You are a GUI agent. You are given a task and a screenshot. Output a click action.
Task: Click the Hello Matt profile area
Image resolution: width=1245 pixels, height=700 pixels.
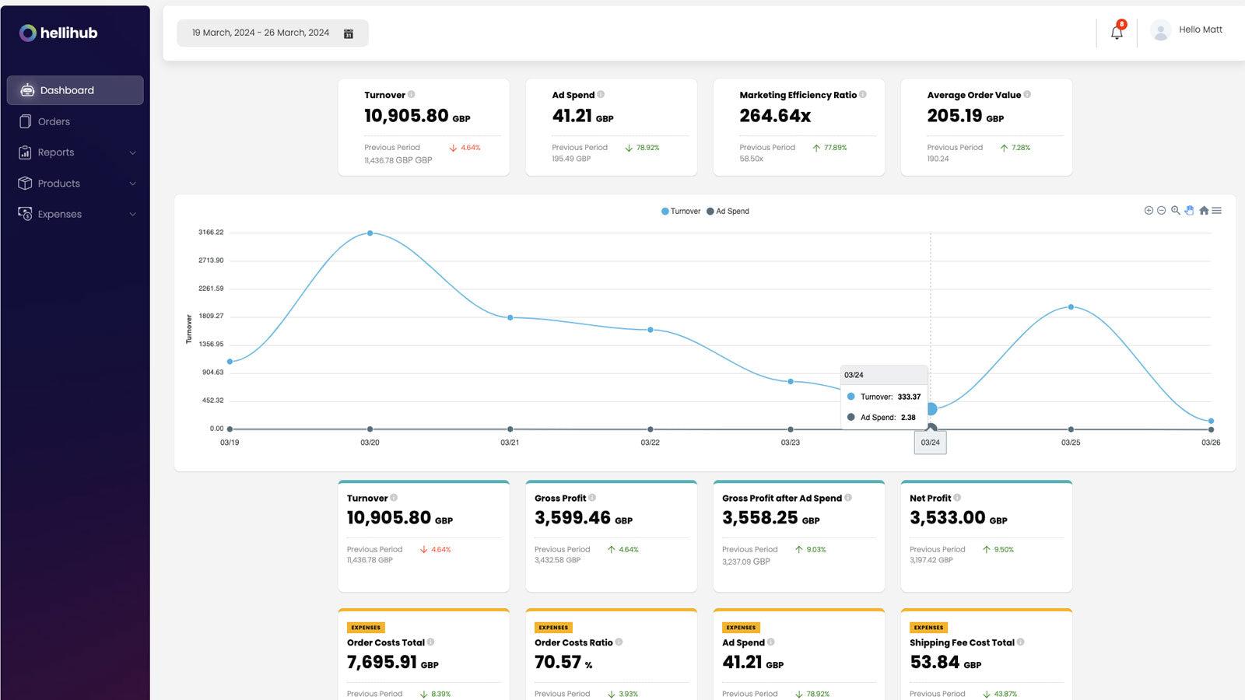[x=1187, y=30]
